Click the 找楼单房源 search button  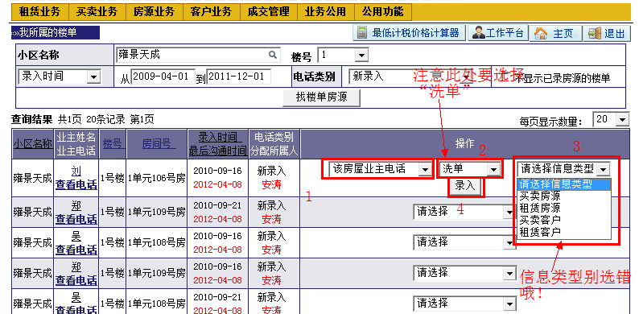[x=322, y=98]
